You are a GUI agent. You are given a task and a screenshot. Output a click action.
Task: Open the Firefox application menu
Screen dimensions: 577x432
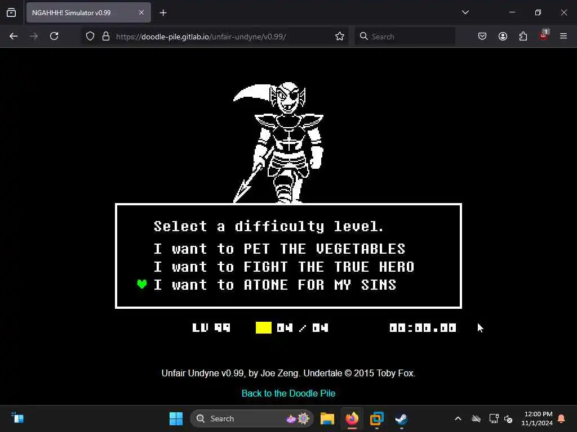(x=563, y=36)
